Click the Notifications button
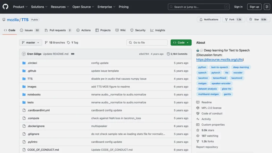Image resolution: width=272 pixels, height=153 pixels. click(209, 19)
